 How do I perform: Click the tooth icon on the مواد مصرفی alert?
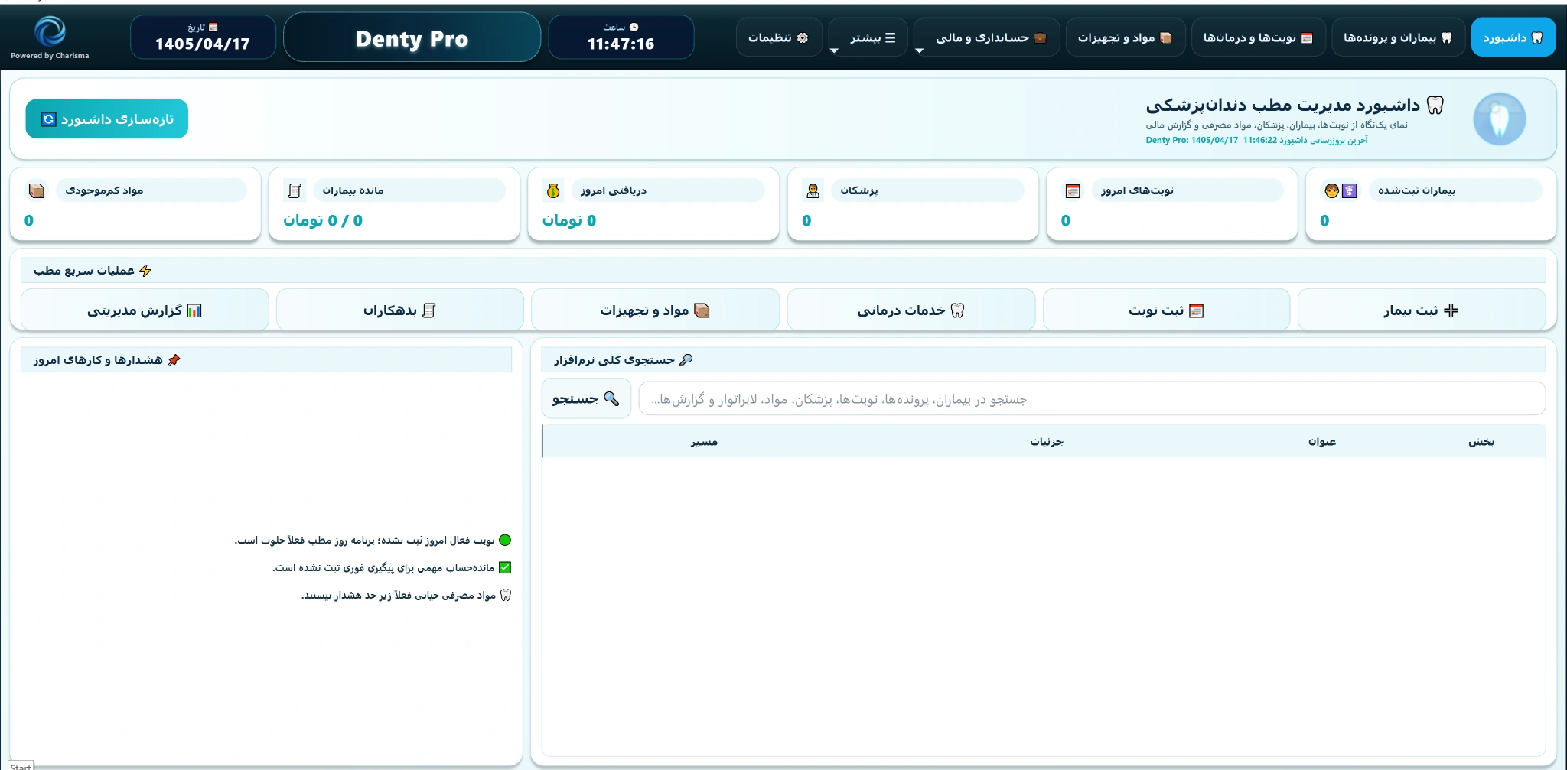(505, 595)
